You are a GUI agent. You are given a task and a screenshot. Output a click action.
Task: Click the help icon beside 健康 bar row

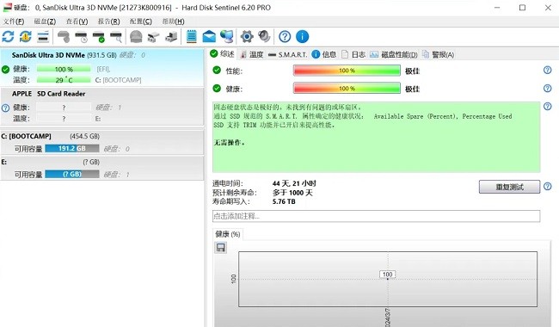pos(548,88)
